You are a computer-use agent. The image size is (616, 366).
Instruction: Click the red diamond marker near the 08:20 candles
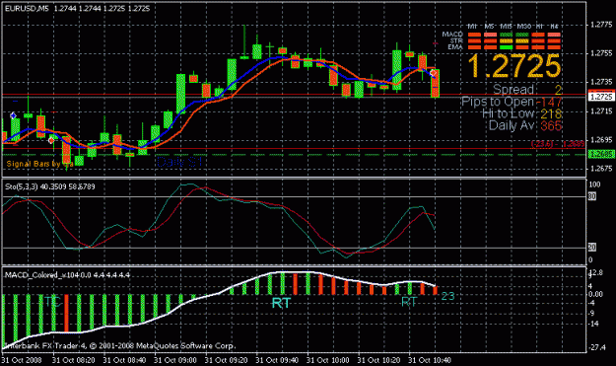(x=51, y=140)
